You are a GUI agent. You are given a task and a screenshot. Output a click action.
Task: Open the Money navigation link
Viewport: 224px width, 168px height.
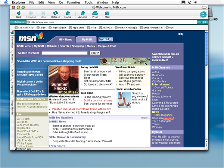[91, 46]
